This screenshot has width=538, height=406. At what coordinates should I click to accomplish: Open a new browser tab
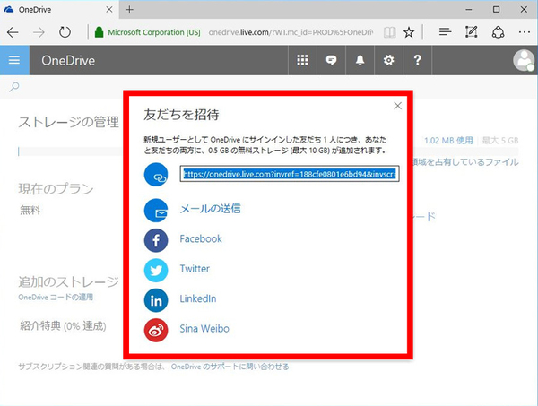tap(129, 10)
